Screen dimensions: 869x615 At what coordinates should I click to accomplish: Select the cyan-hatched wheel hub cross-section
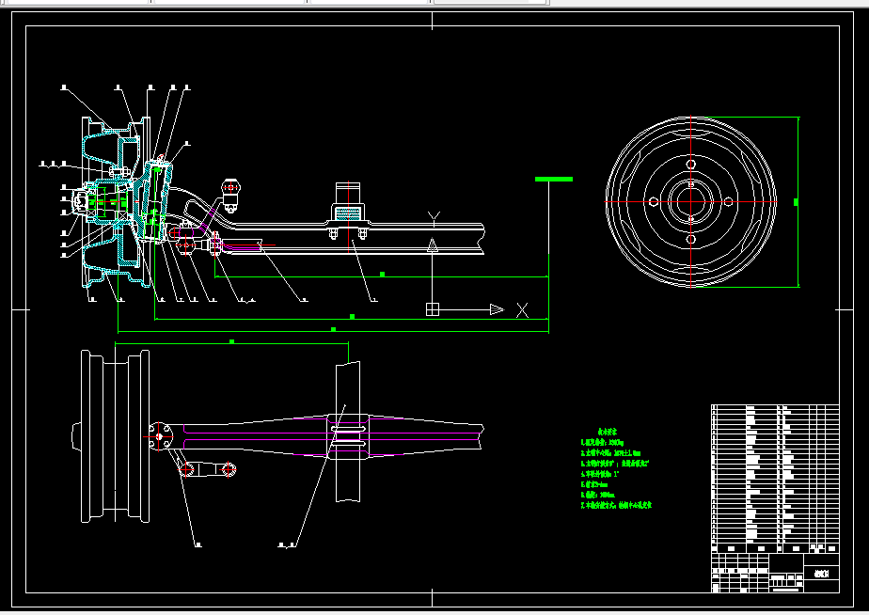[117, 202]
